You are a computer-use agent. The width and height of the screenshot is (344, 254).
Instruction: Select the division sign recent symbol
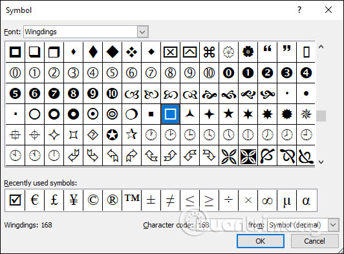[228, 200]
